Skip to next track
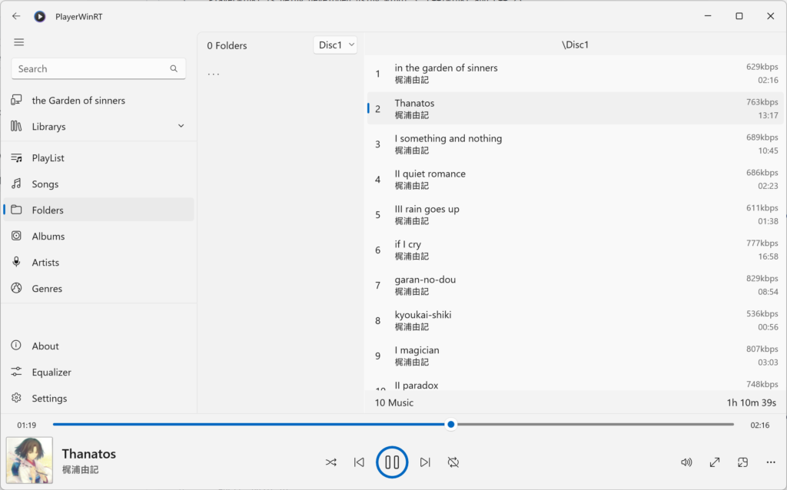 (x=425, y=462)
